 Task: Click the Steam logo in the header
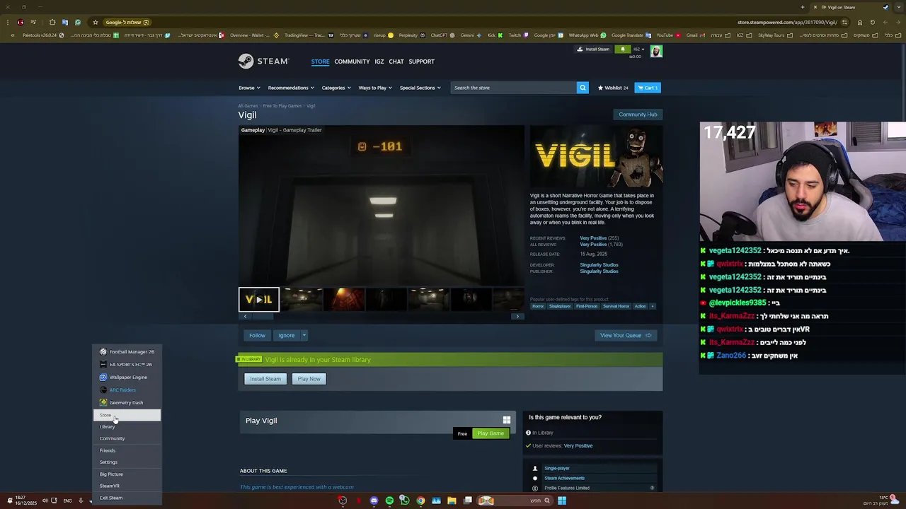[263, 62]
